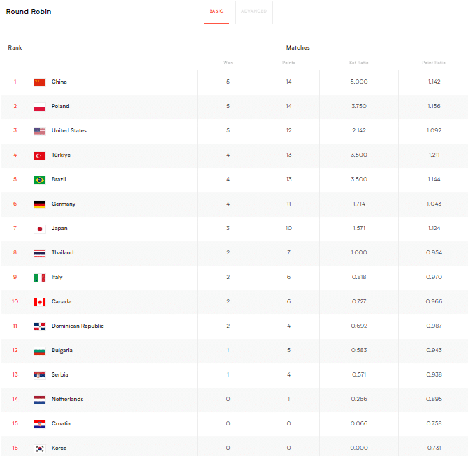Image resolution: width=468 pixels, height=456 pixels.
Task: Click the Poland flag icon
Action: (40, 107)
